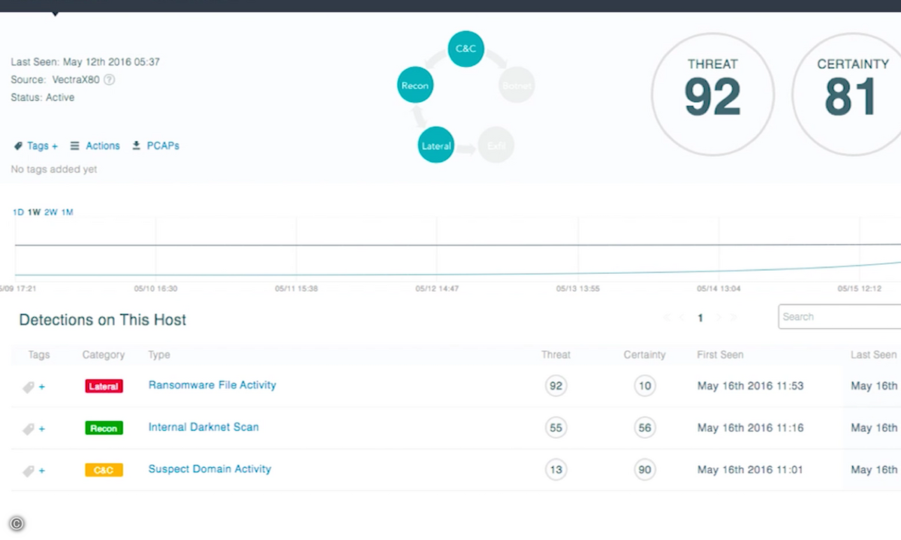The width and height of the screenshot is (901, 540).
Task: Click the Status: Active text
Action: [x=43, y=97]
